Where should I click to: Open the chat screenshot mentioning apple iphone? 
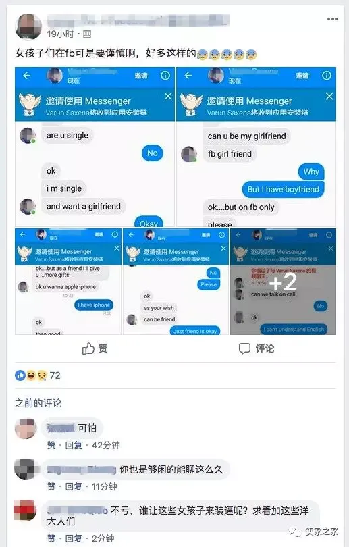(x=68, y=282)
